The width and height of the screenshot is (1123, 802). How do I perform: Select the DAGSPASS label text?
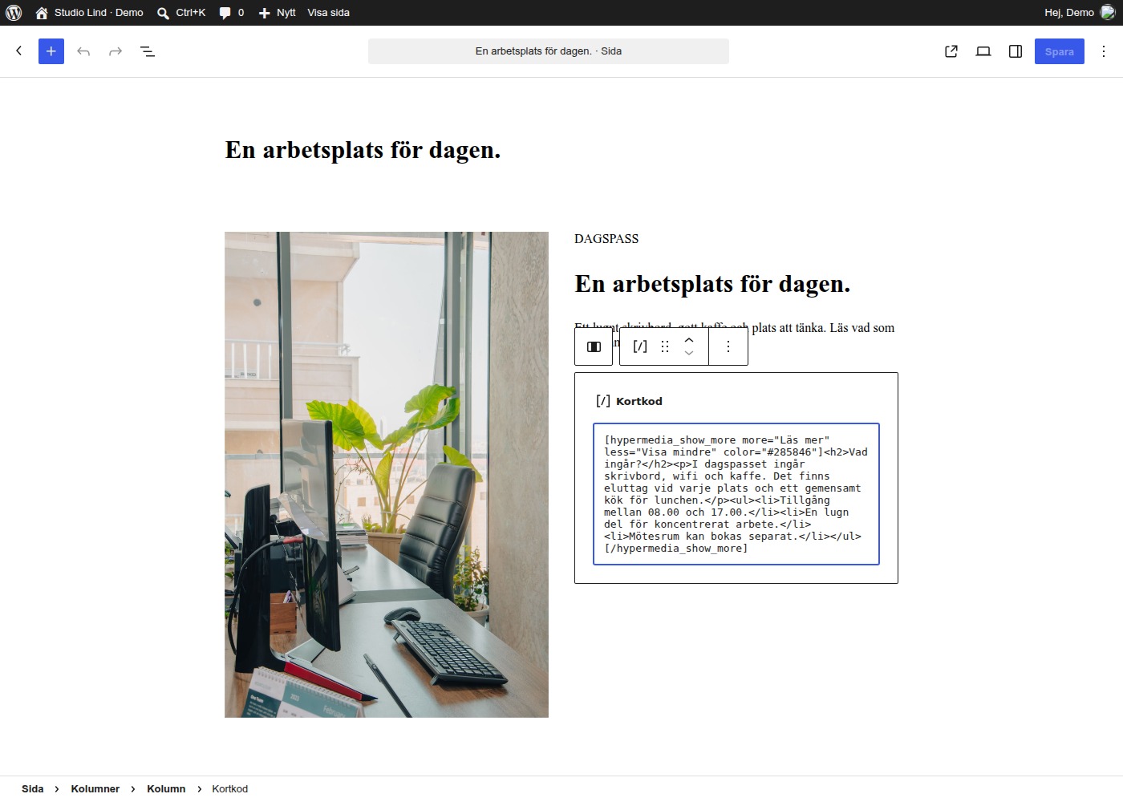606,239
